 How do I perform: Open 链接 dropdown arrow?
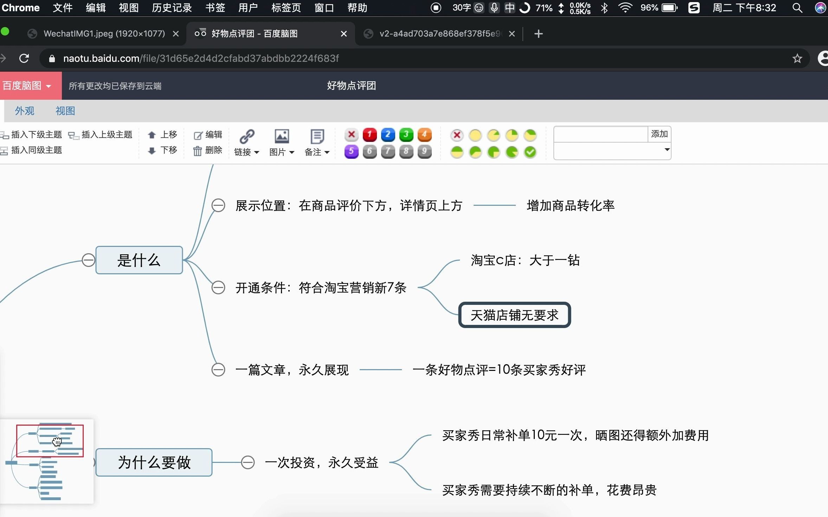(x=257, y=152)
